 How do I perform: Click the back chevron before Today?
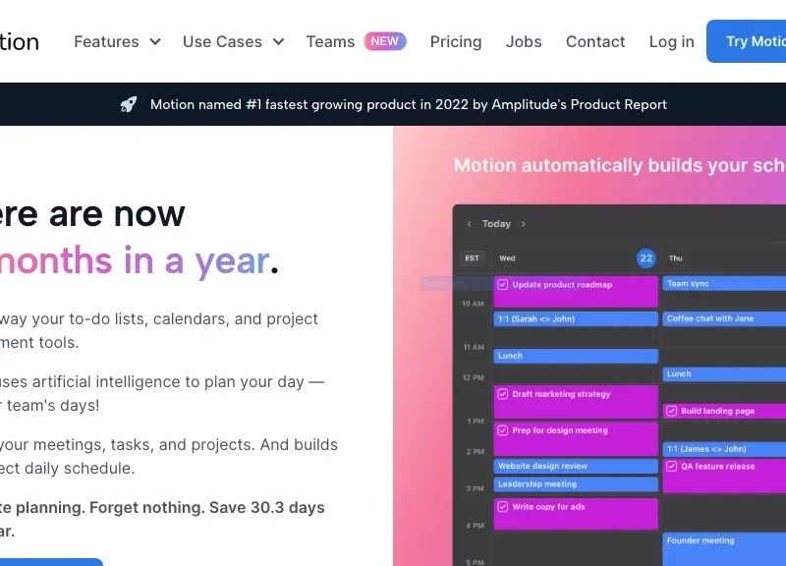[x=469, y=223]
